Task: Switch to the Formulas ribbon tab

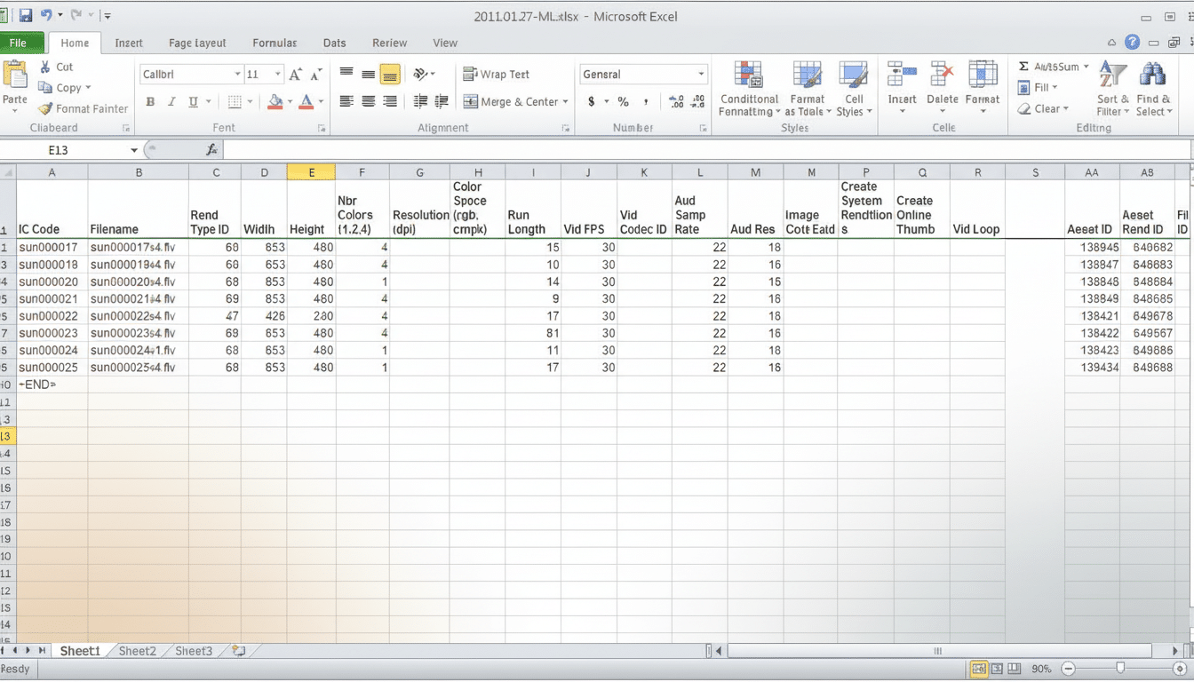Action: (x=274, y=42)
